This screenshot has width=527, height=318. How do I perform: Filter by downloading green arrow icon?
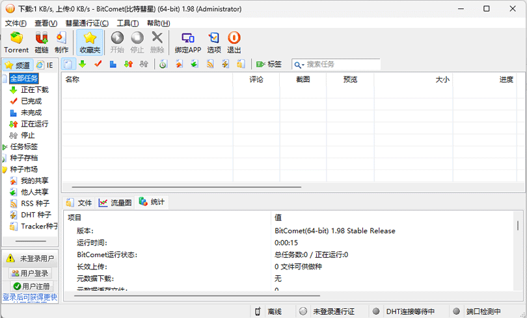pos(83,64)
